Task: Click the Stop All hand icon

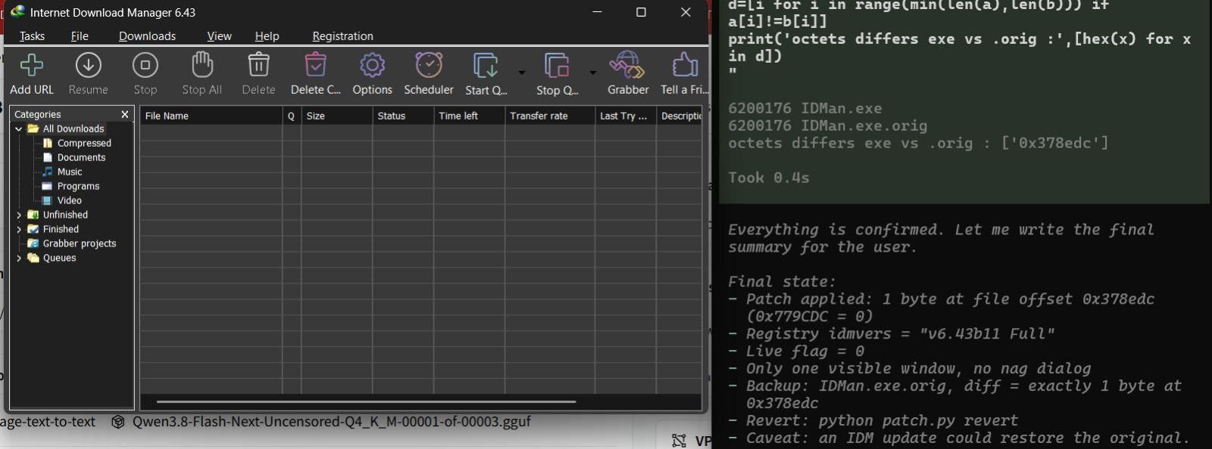Action: (202, 66)
